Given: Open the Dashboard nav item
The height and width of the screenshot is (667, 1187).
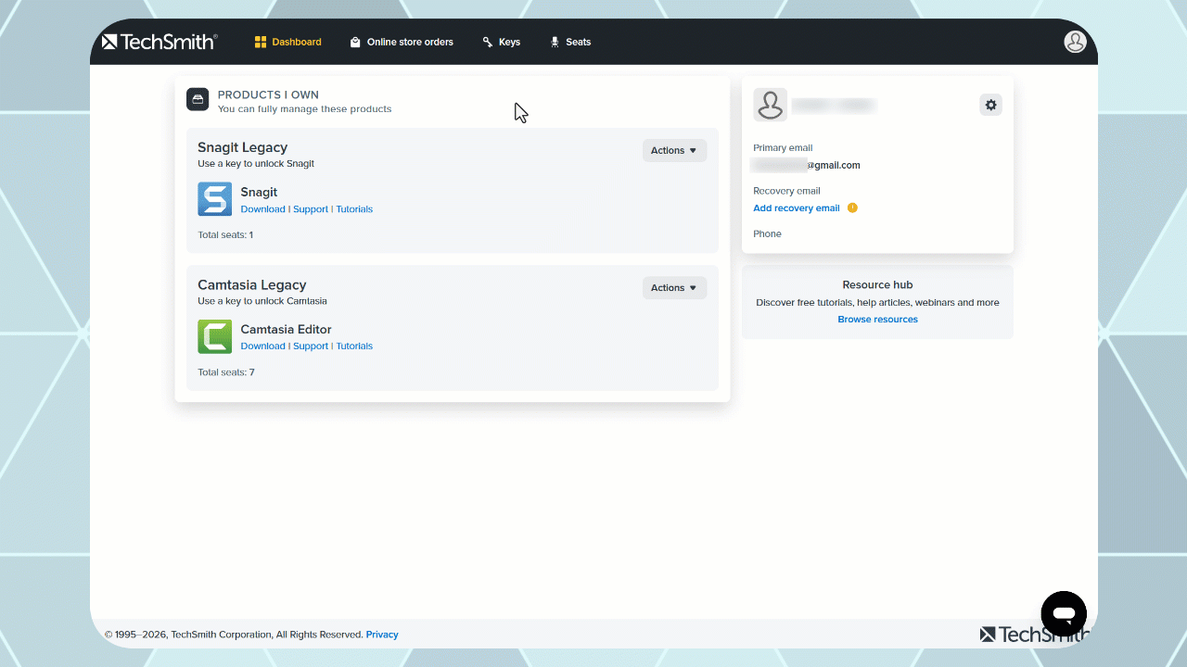Looking at the screenshot, I should tap(287, 42).
